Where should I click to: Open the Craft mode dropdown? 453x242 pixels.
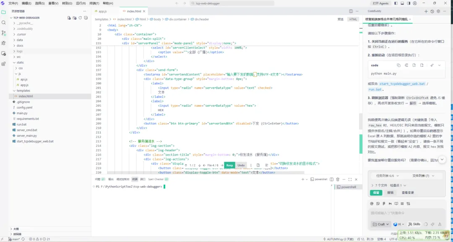[380, 224]
